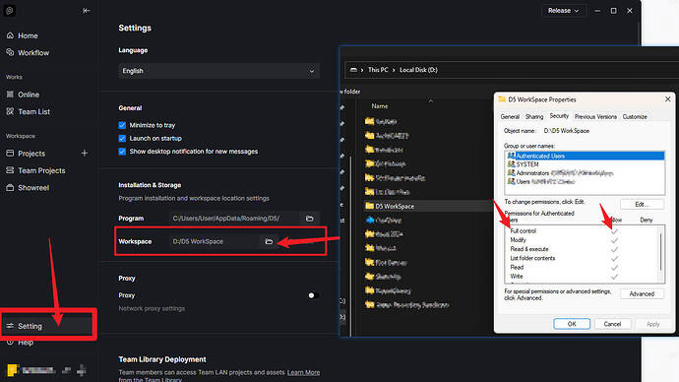This screenshot has width=679, height=382.
Task: Open the Setting page
Action: (x=47, y=326)
